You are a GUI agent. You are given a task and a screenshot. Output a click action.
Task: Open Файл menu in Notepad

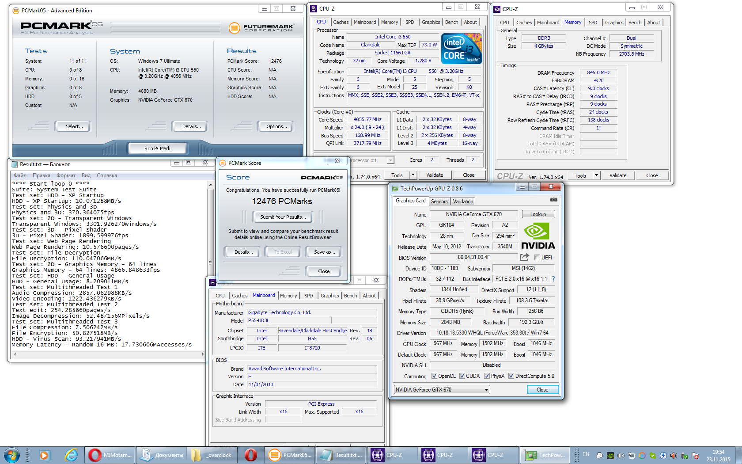coord(20,175)
